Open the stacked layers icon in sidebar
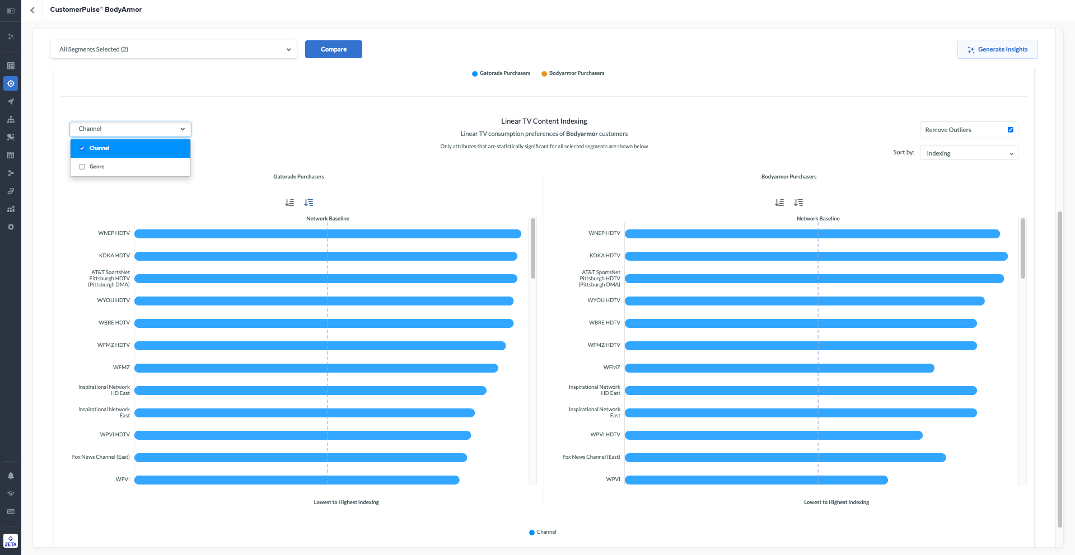Image resolution: width=1075 pixels, height=555 pixels. coord(11,191)
